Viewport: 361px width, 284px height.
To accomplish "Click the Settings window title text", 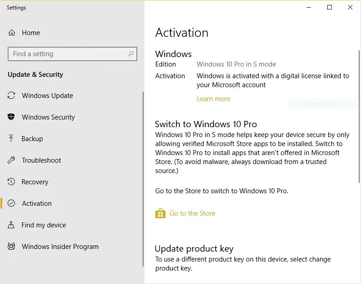I will (16, 8).
